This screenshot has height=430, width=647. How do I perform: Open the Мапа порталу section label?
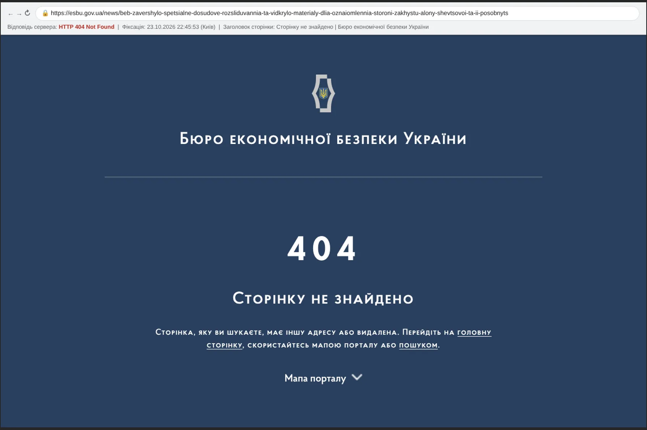coord(315,378)
